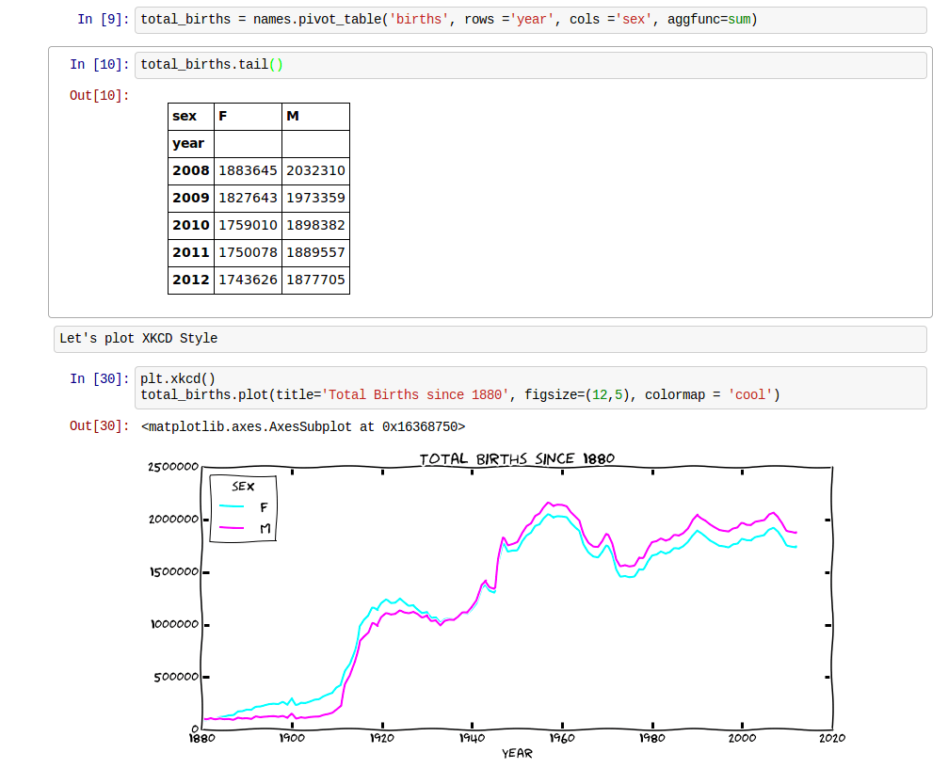
Task: Click the Out[10] prompt label
Action: [x=99, y=95]
